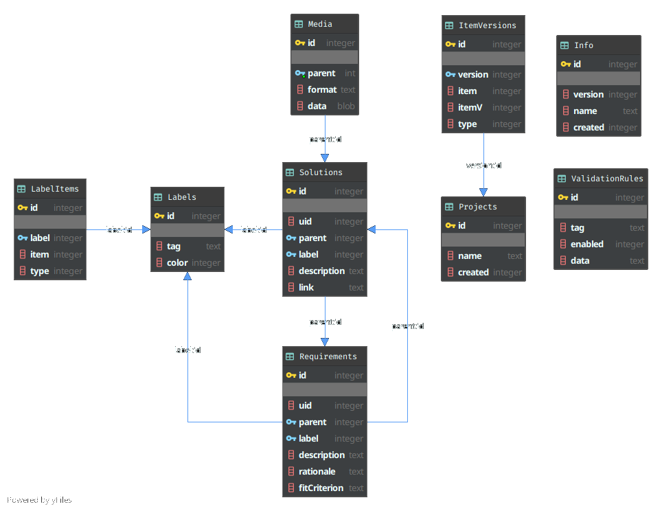Click the blue foreign key icon next to parent in Requirements
The image size is (662, 511).
(x=290, y=422)
